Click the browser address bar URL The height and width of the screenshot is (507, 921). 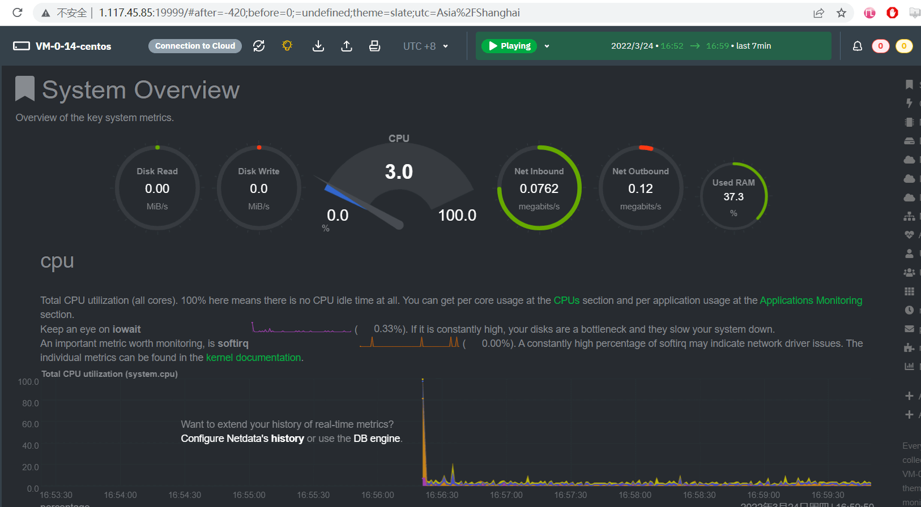coord(309,12)
